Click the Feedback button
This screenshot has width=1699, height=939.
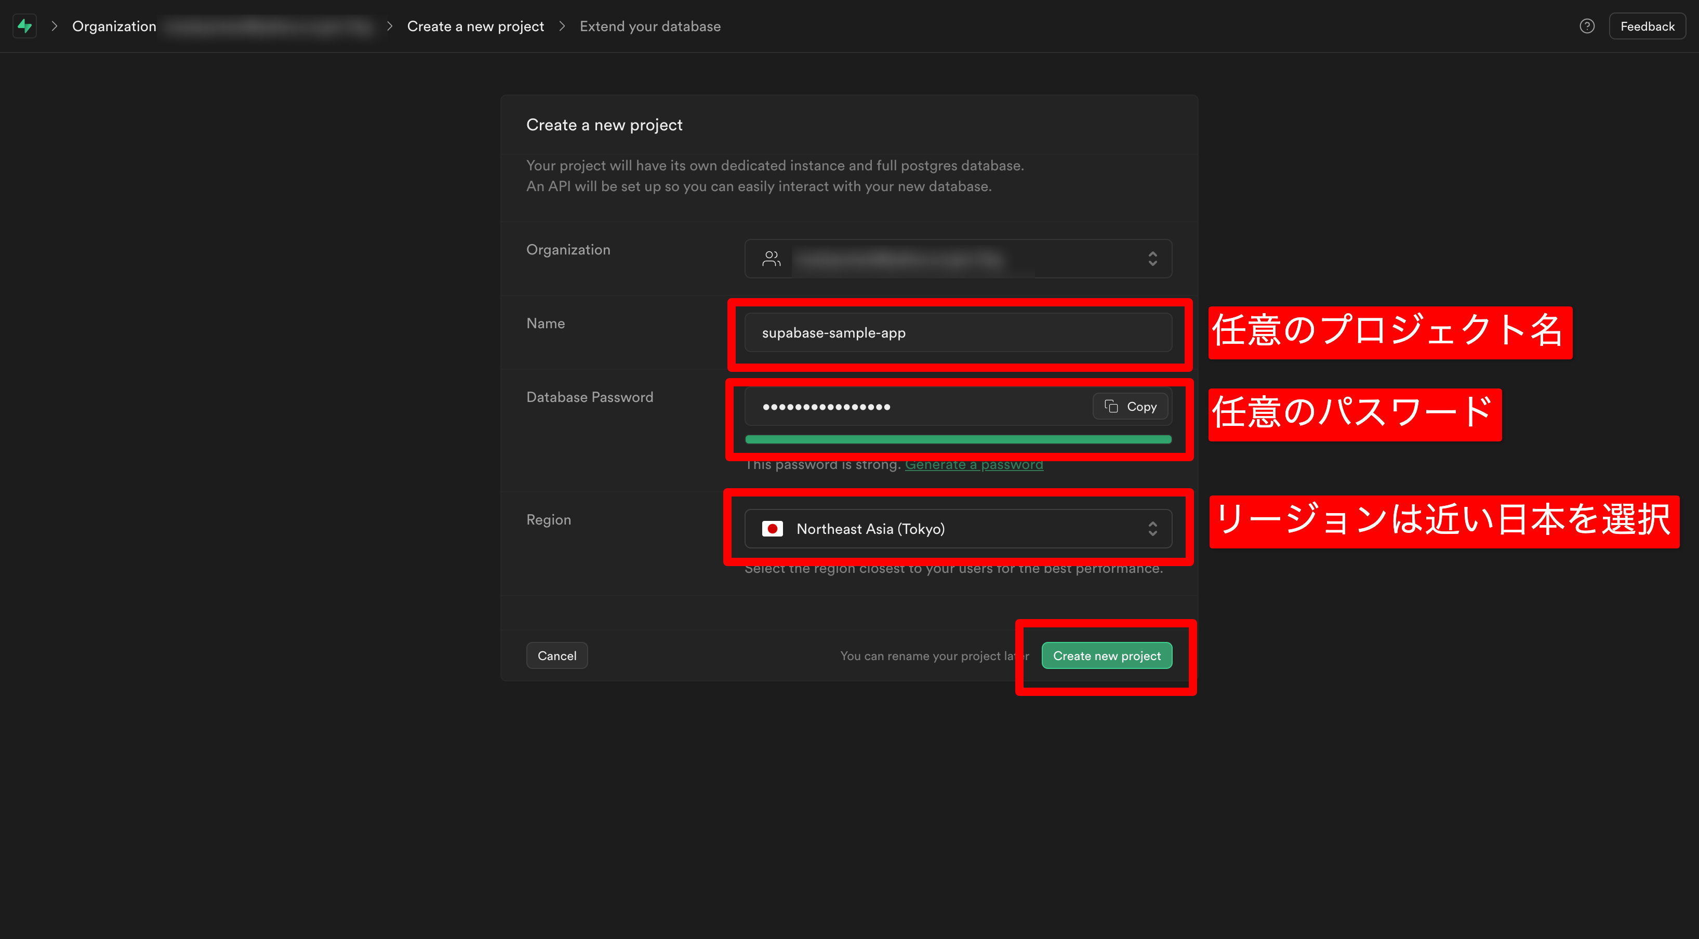[1647, 26]
